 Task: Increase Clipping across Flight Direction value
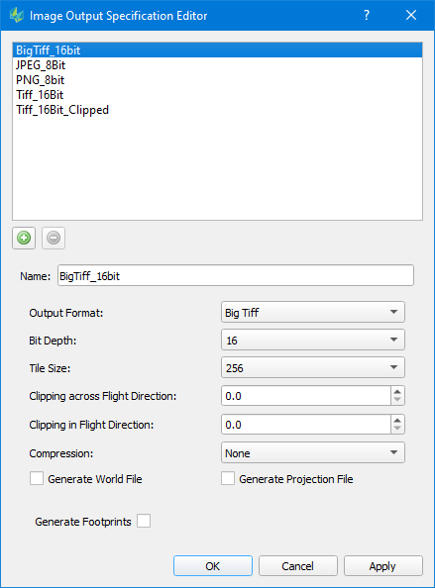tap(397, 391)
